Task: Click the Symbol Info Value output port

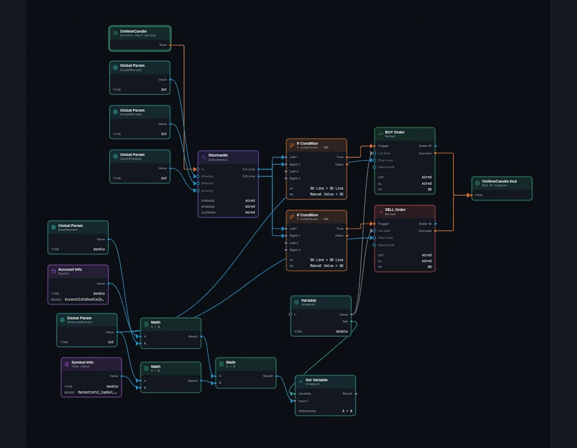Action: pyautogui.click(x=122, y=376)
